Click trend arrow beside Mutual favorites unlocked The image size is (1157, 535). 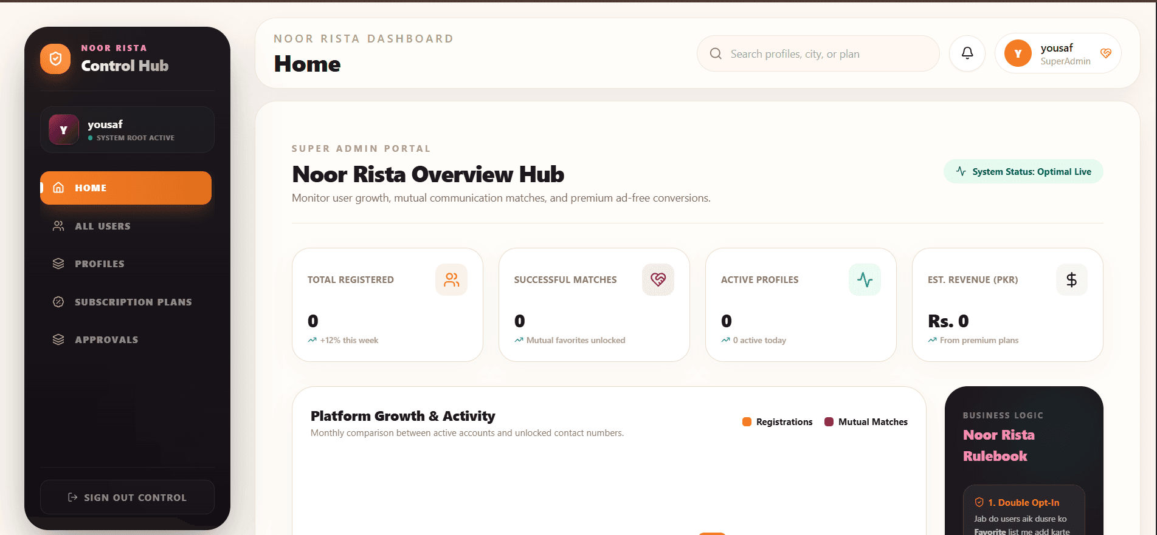[x=519, y=340]
